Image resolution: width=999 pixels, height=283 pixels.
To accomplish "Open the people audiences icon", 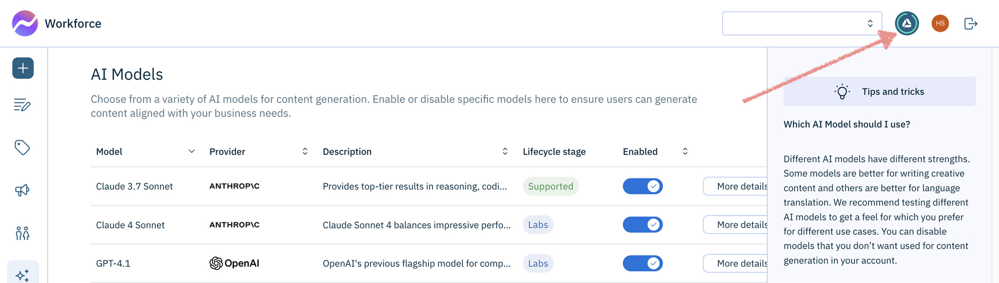I will [x=22, y=233].
